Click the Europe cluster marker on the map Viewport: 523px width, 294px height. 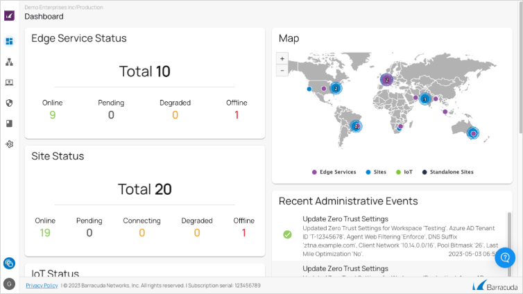[x=387, y=80]
